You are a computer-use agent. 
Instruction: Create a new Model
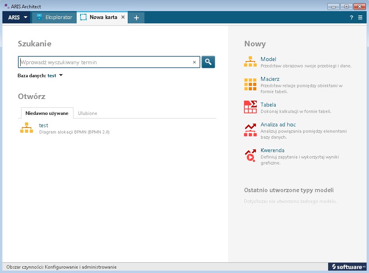[x=268, y=59]
